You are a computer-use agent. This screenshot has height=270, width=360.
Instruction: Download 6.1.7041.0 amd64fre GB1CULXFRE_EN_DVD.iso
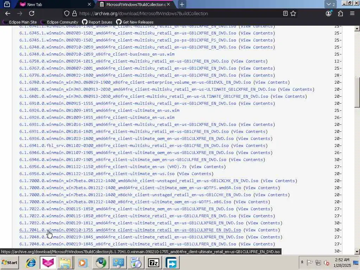pyautogui.click(x=130, y=230)
